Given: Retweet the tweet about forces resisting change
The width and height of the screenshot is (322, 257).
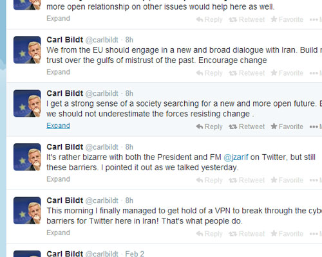Looking at the screenshot, I should 247,127.
